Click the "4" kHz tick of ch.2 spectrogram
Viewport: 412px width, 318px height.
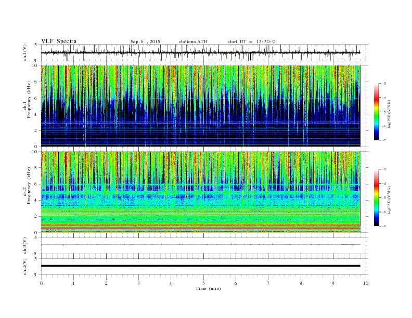[36, 201]
